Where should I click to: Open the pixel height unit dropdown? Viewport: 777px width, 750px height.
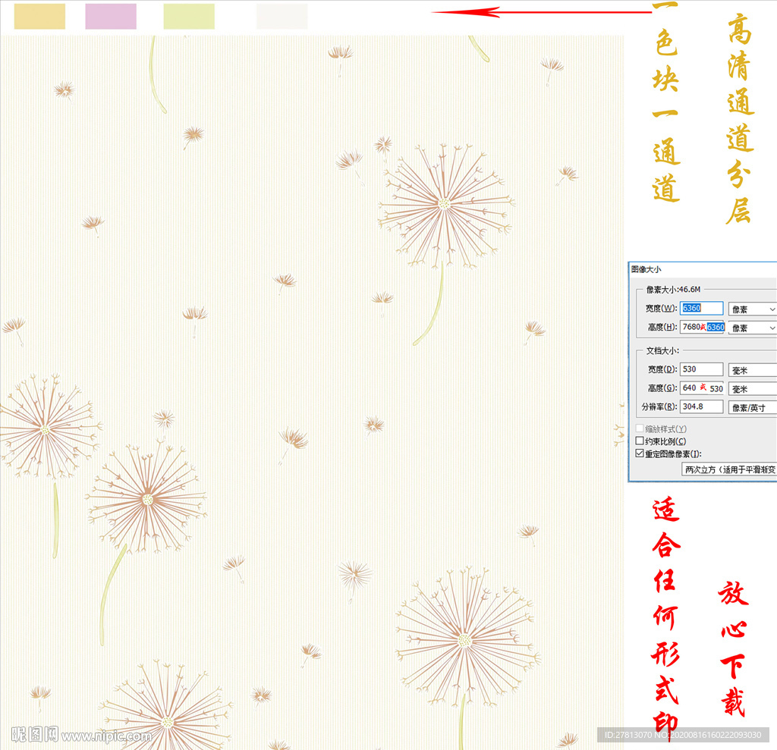(x=752, y=328)
